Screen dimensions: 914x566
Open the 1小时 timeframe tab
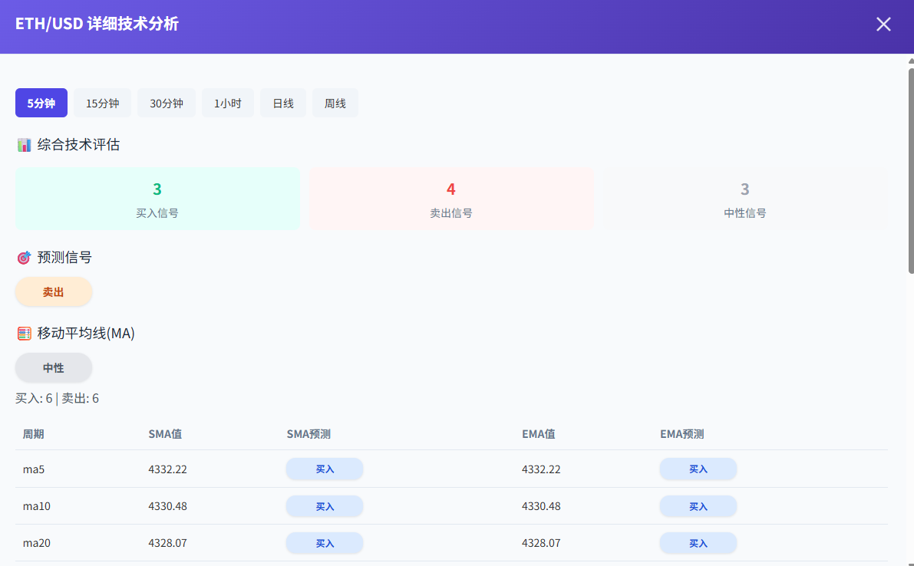228,104
